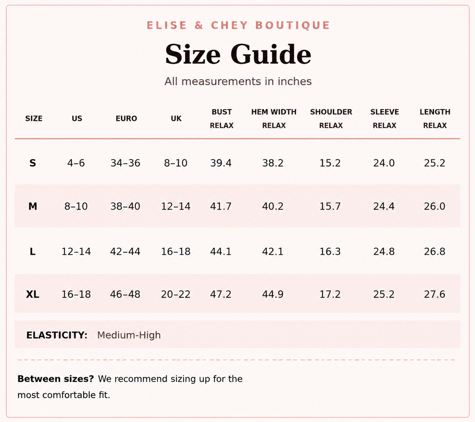This screenshot has width=475, height=422.
Task: Select the HEM WIDTH RELAX column header
Action: pos(274,118)
